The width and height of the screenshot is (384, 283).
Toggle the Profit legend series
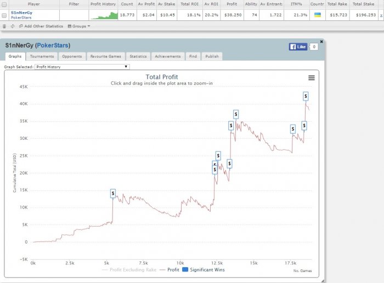tap(169, 270)
